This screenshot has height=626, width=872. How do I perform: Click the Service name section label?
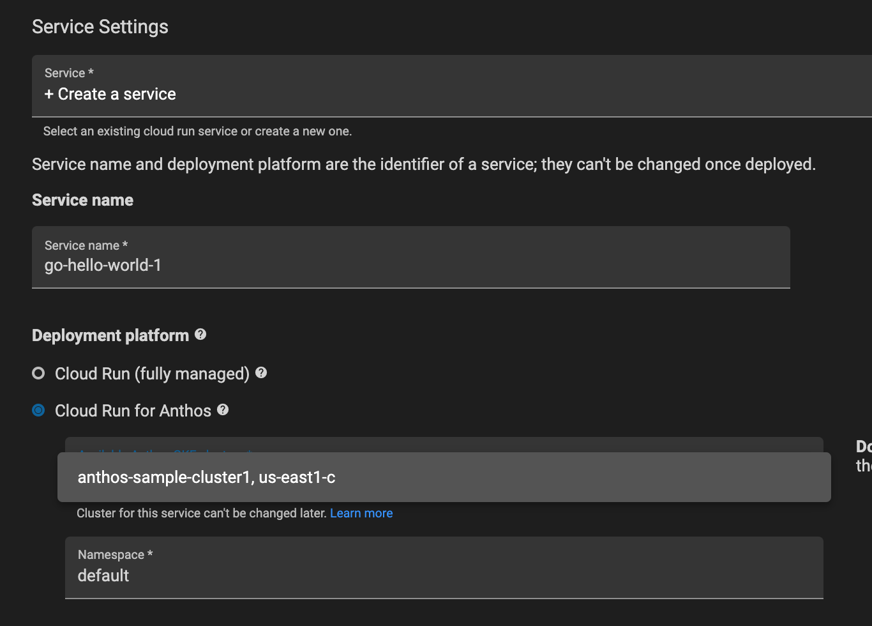click(82, 199)
